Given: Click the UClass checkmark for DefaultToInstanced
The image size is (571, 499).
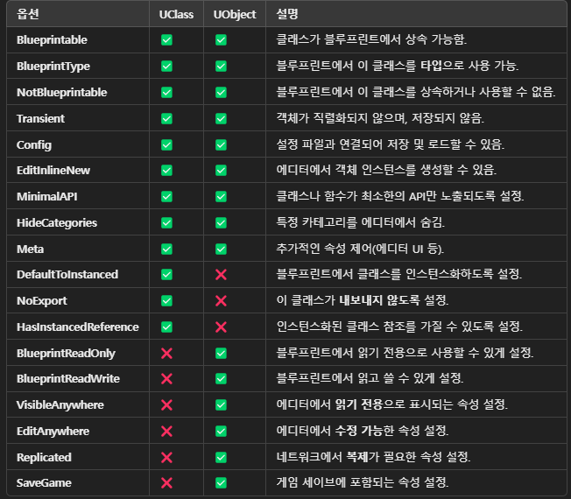Looking at the screenshot, I should [166, 274].
